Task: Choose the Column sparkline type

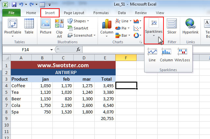Action: tap(166, 55)
